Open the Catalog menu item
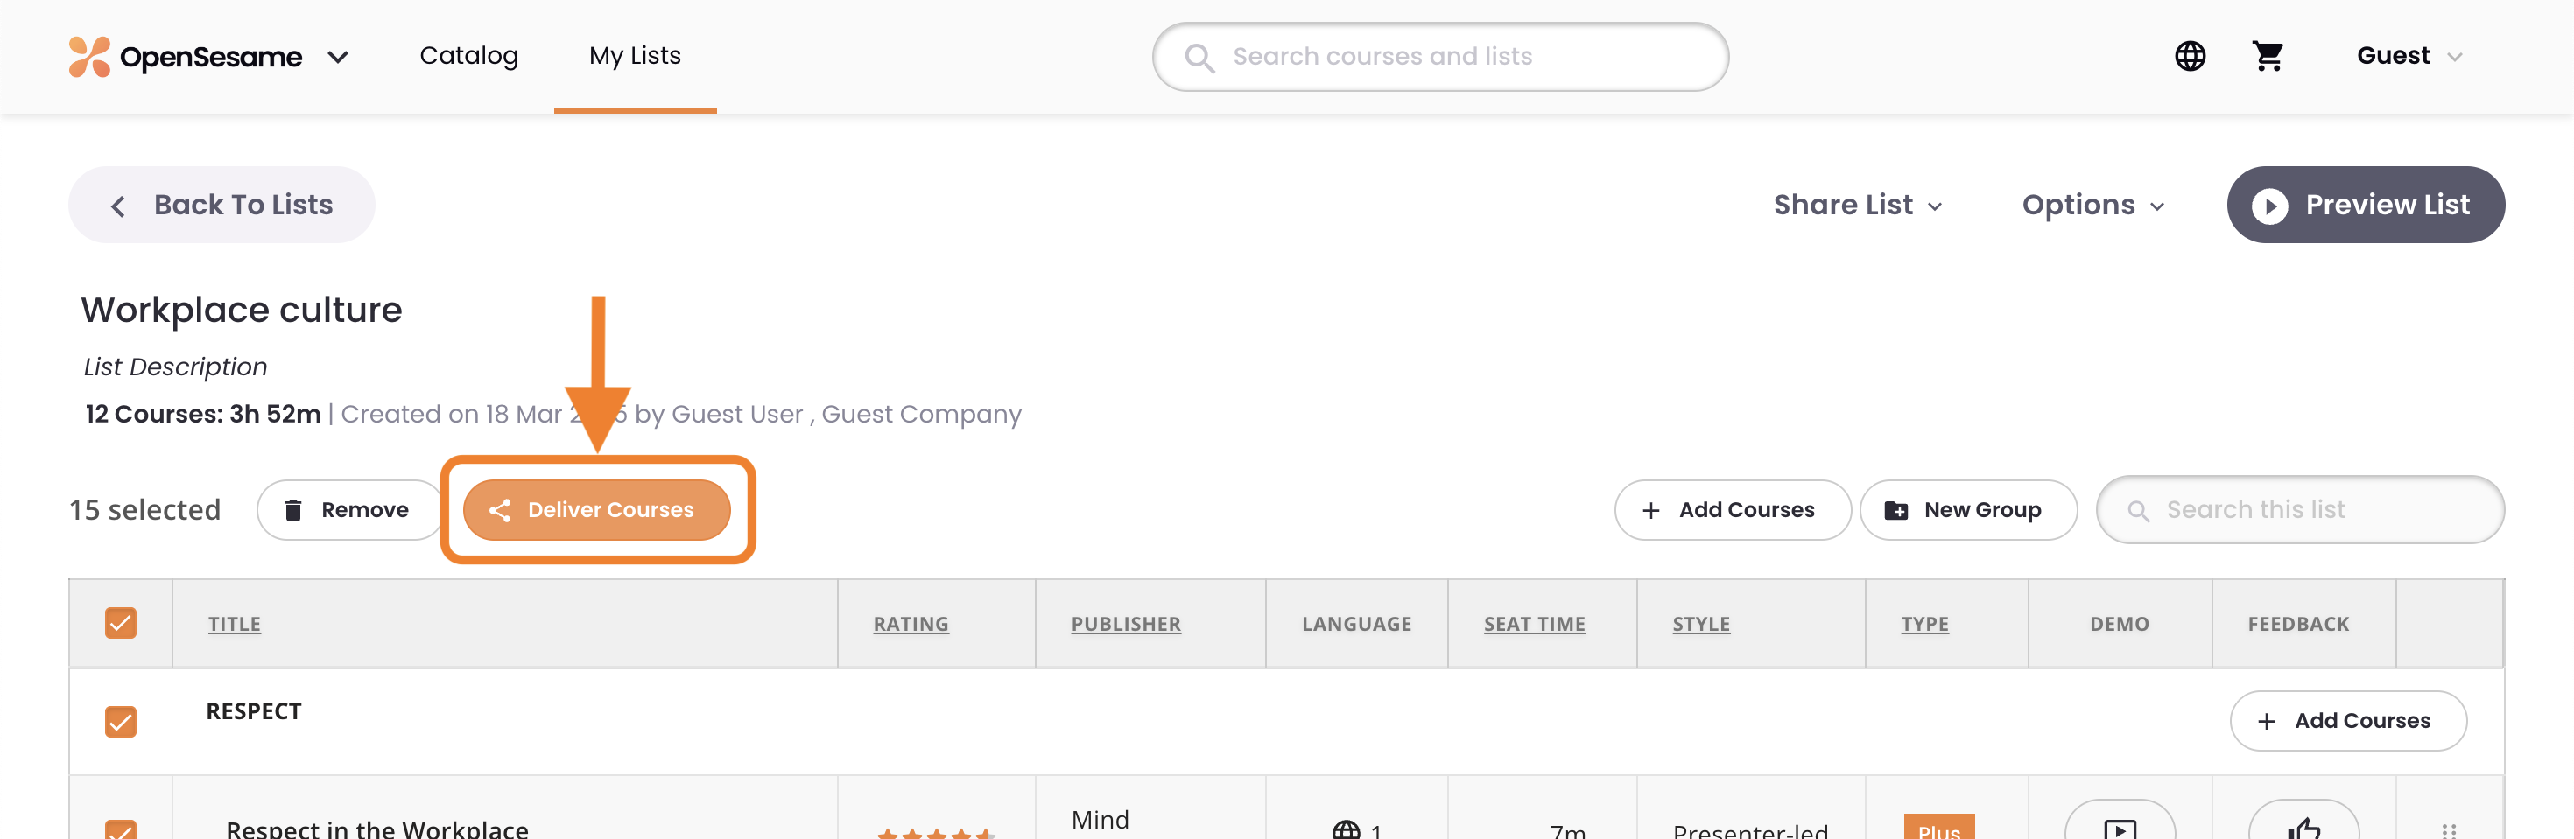This screenshot has height=839, width=2574. point(468,56)
